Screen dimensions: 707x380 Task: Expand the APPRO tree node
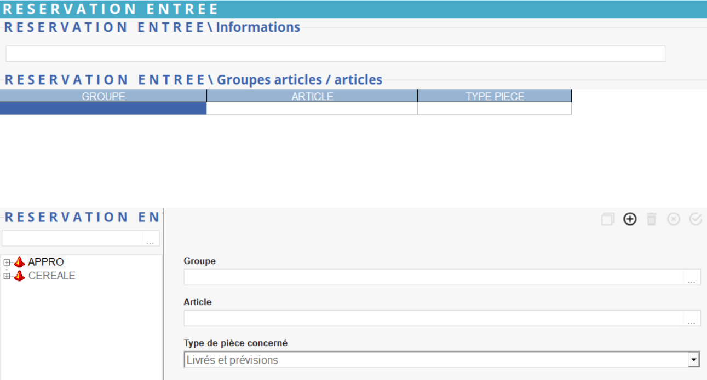(x=7, y=262)
